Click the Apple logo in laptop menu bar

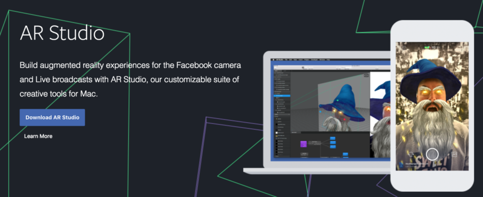pyautogui.click(x=273, y=60)
